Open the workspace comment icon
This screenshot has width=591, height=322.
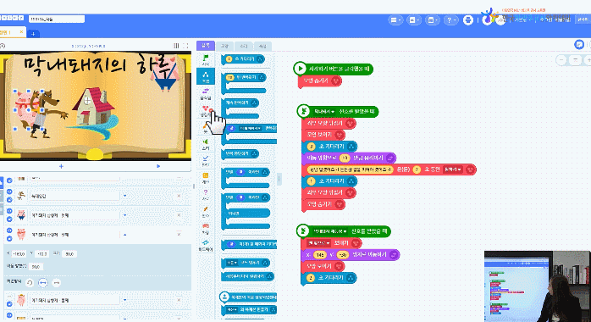pos(579,45)
